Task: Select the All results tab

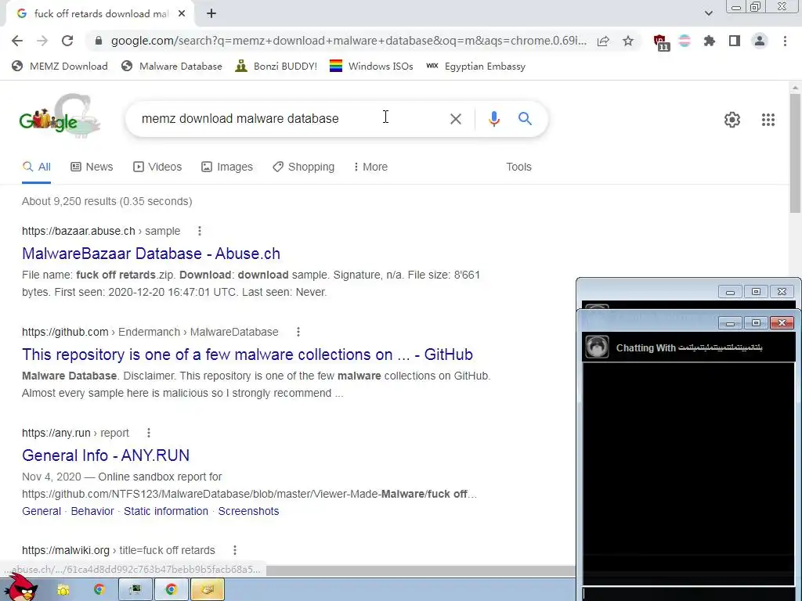Action: click(x=36, y=167)
